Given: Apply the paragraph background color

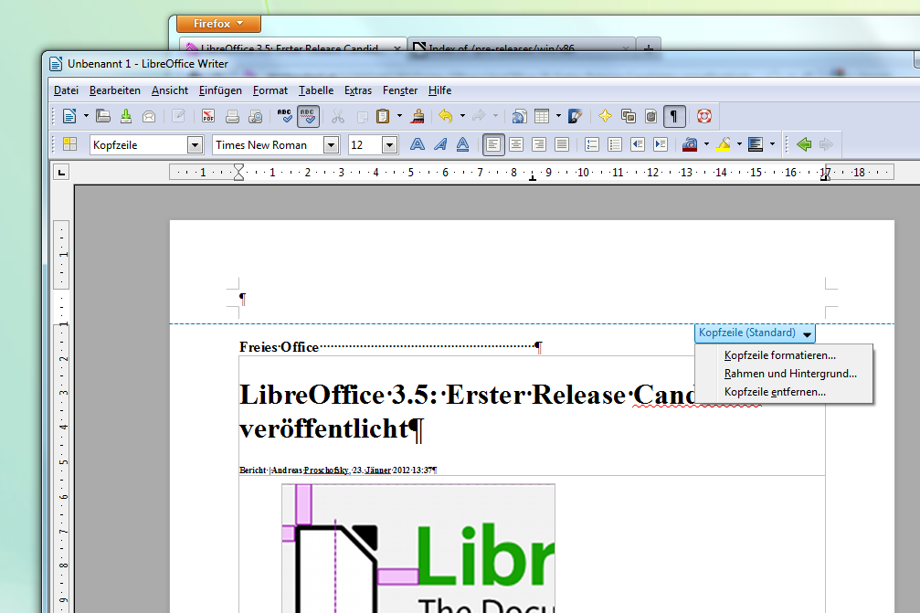Looking at the screenshot, I should pyautogui.click(x=756, y=144).
